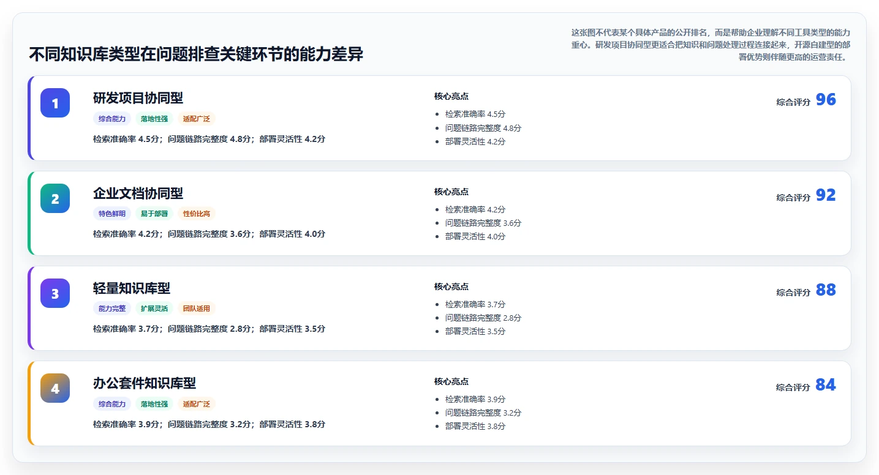879x475 pixels.
Task: Open the 轻量知识库型 card title
Action: pos(132,288)
